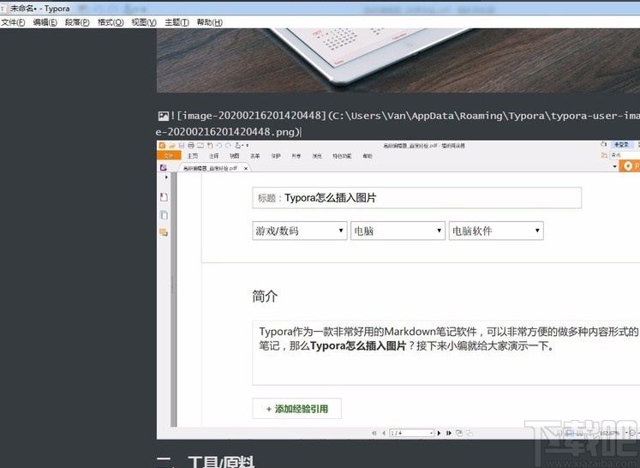Select the 保护 ribbon tab
The image size is (640, 468).
click(276, 156)
